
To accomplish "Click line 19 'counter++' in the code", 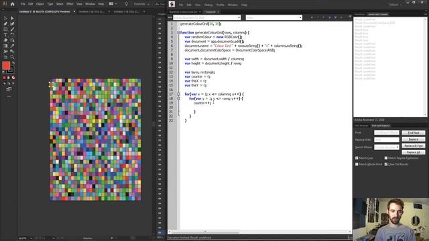I will point(202,103).
